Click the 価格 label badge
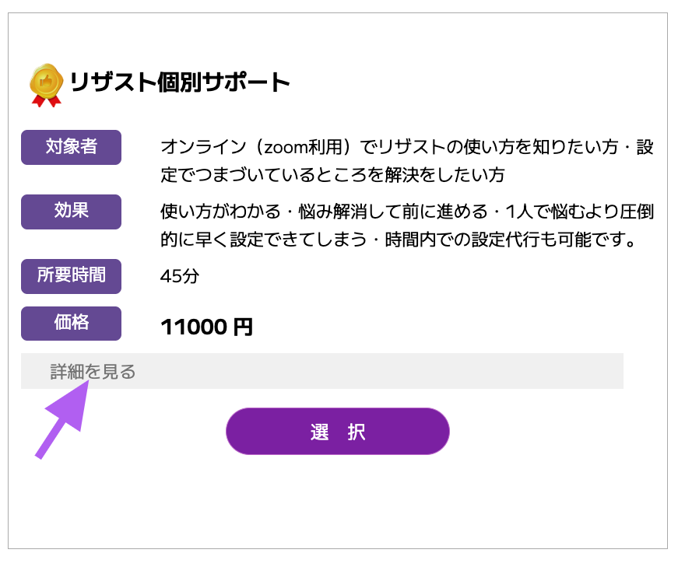 click(71, 324)
